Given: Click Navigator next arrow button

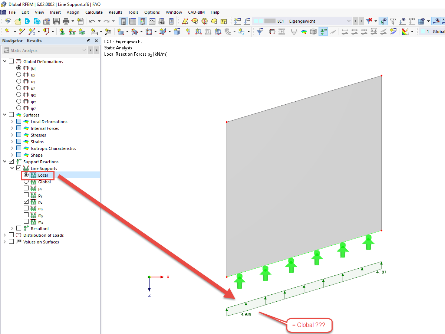Looking at the screenshot, I should (x=97, y=50).
